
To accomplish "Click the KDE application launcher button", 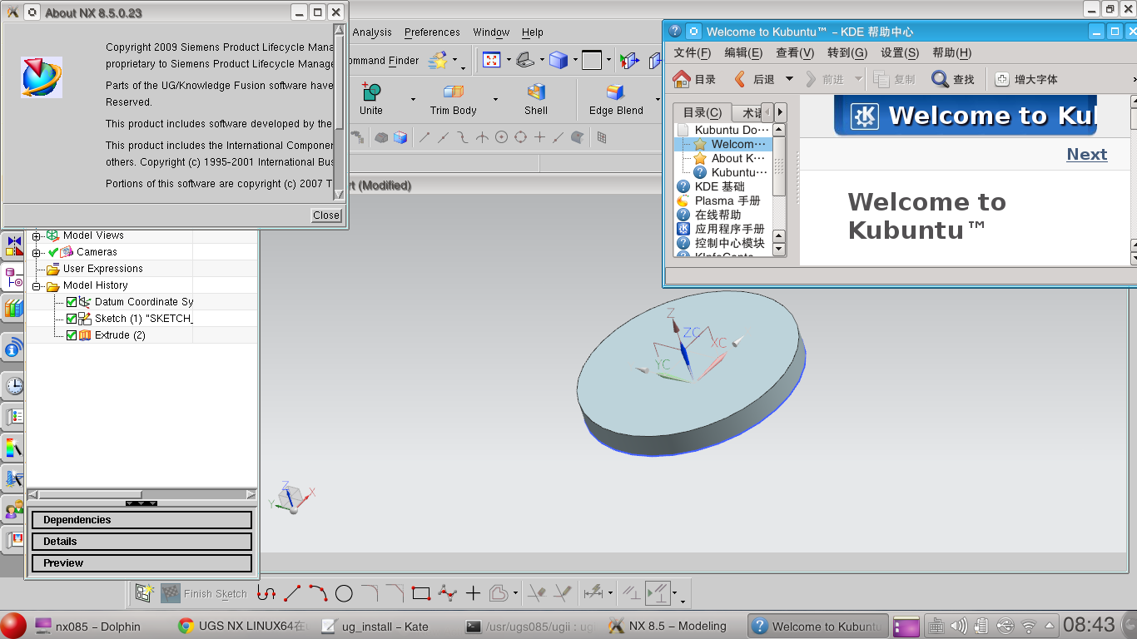I will [x=13, y=626].
